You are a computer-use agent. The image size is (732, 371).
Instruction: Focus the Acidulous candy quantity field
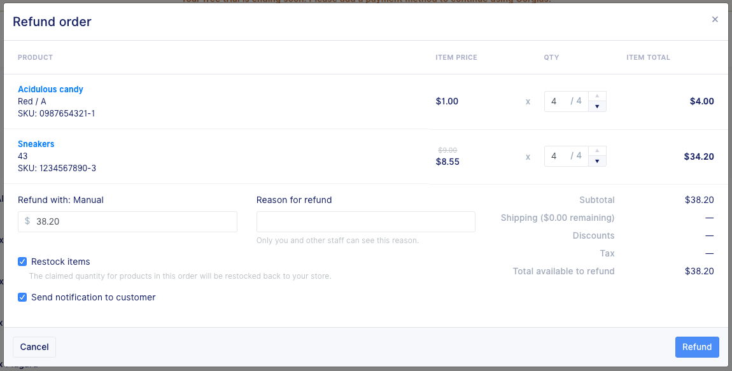click(x=567, y=101)
